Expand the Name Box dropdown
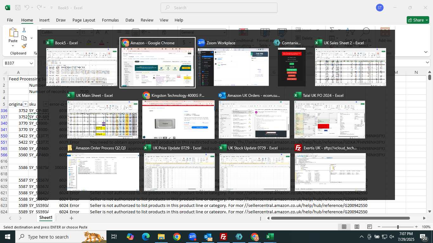Viewport: 433px width, 243px height. click(x=31, y=63)
